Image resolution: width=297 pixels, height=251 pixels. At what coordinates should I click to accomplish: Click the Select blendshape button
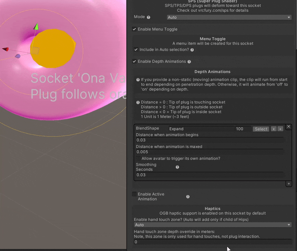click(261, 129)
